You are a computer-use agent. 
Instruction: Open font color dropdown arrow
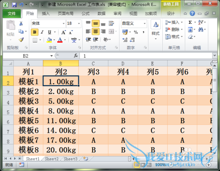click(65, 40)
